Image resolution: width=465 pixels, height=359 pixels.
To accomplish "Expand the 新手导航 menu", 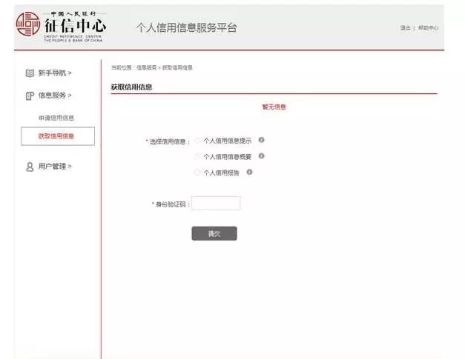I will coord(55,73).
